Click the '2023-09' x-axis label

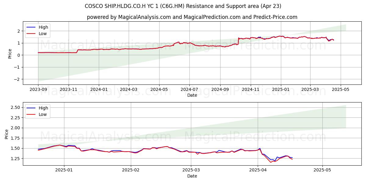click(38, 90)
